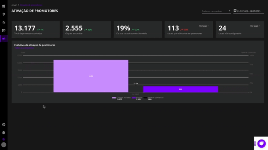This screenshot has width=268, height=150.
Task: Click the dropdown arrow of campaigns selector
Action: 229,11
